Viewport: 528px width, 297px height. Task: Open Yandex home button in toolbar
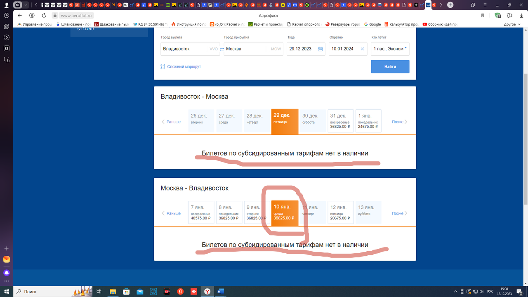click(32, 15)
